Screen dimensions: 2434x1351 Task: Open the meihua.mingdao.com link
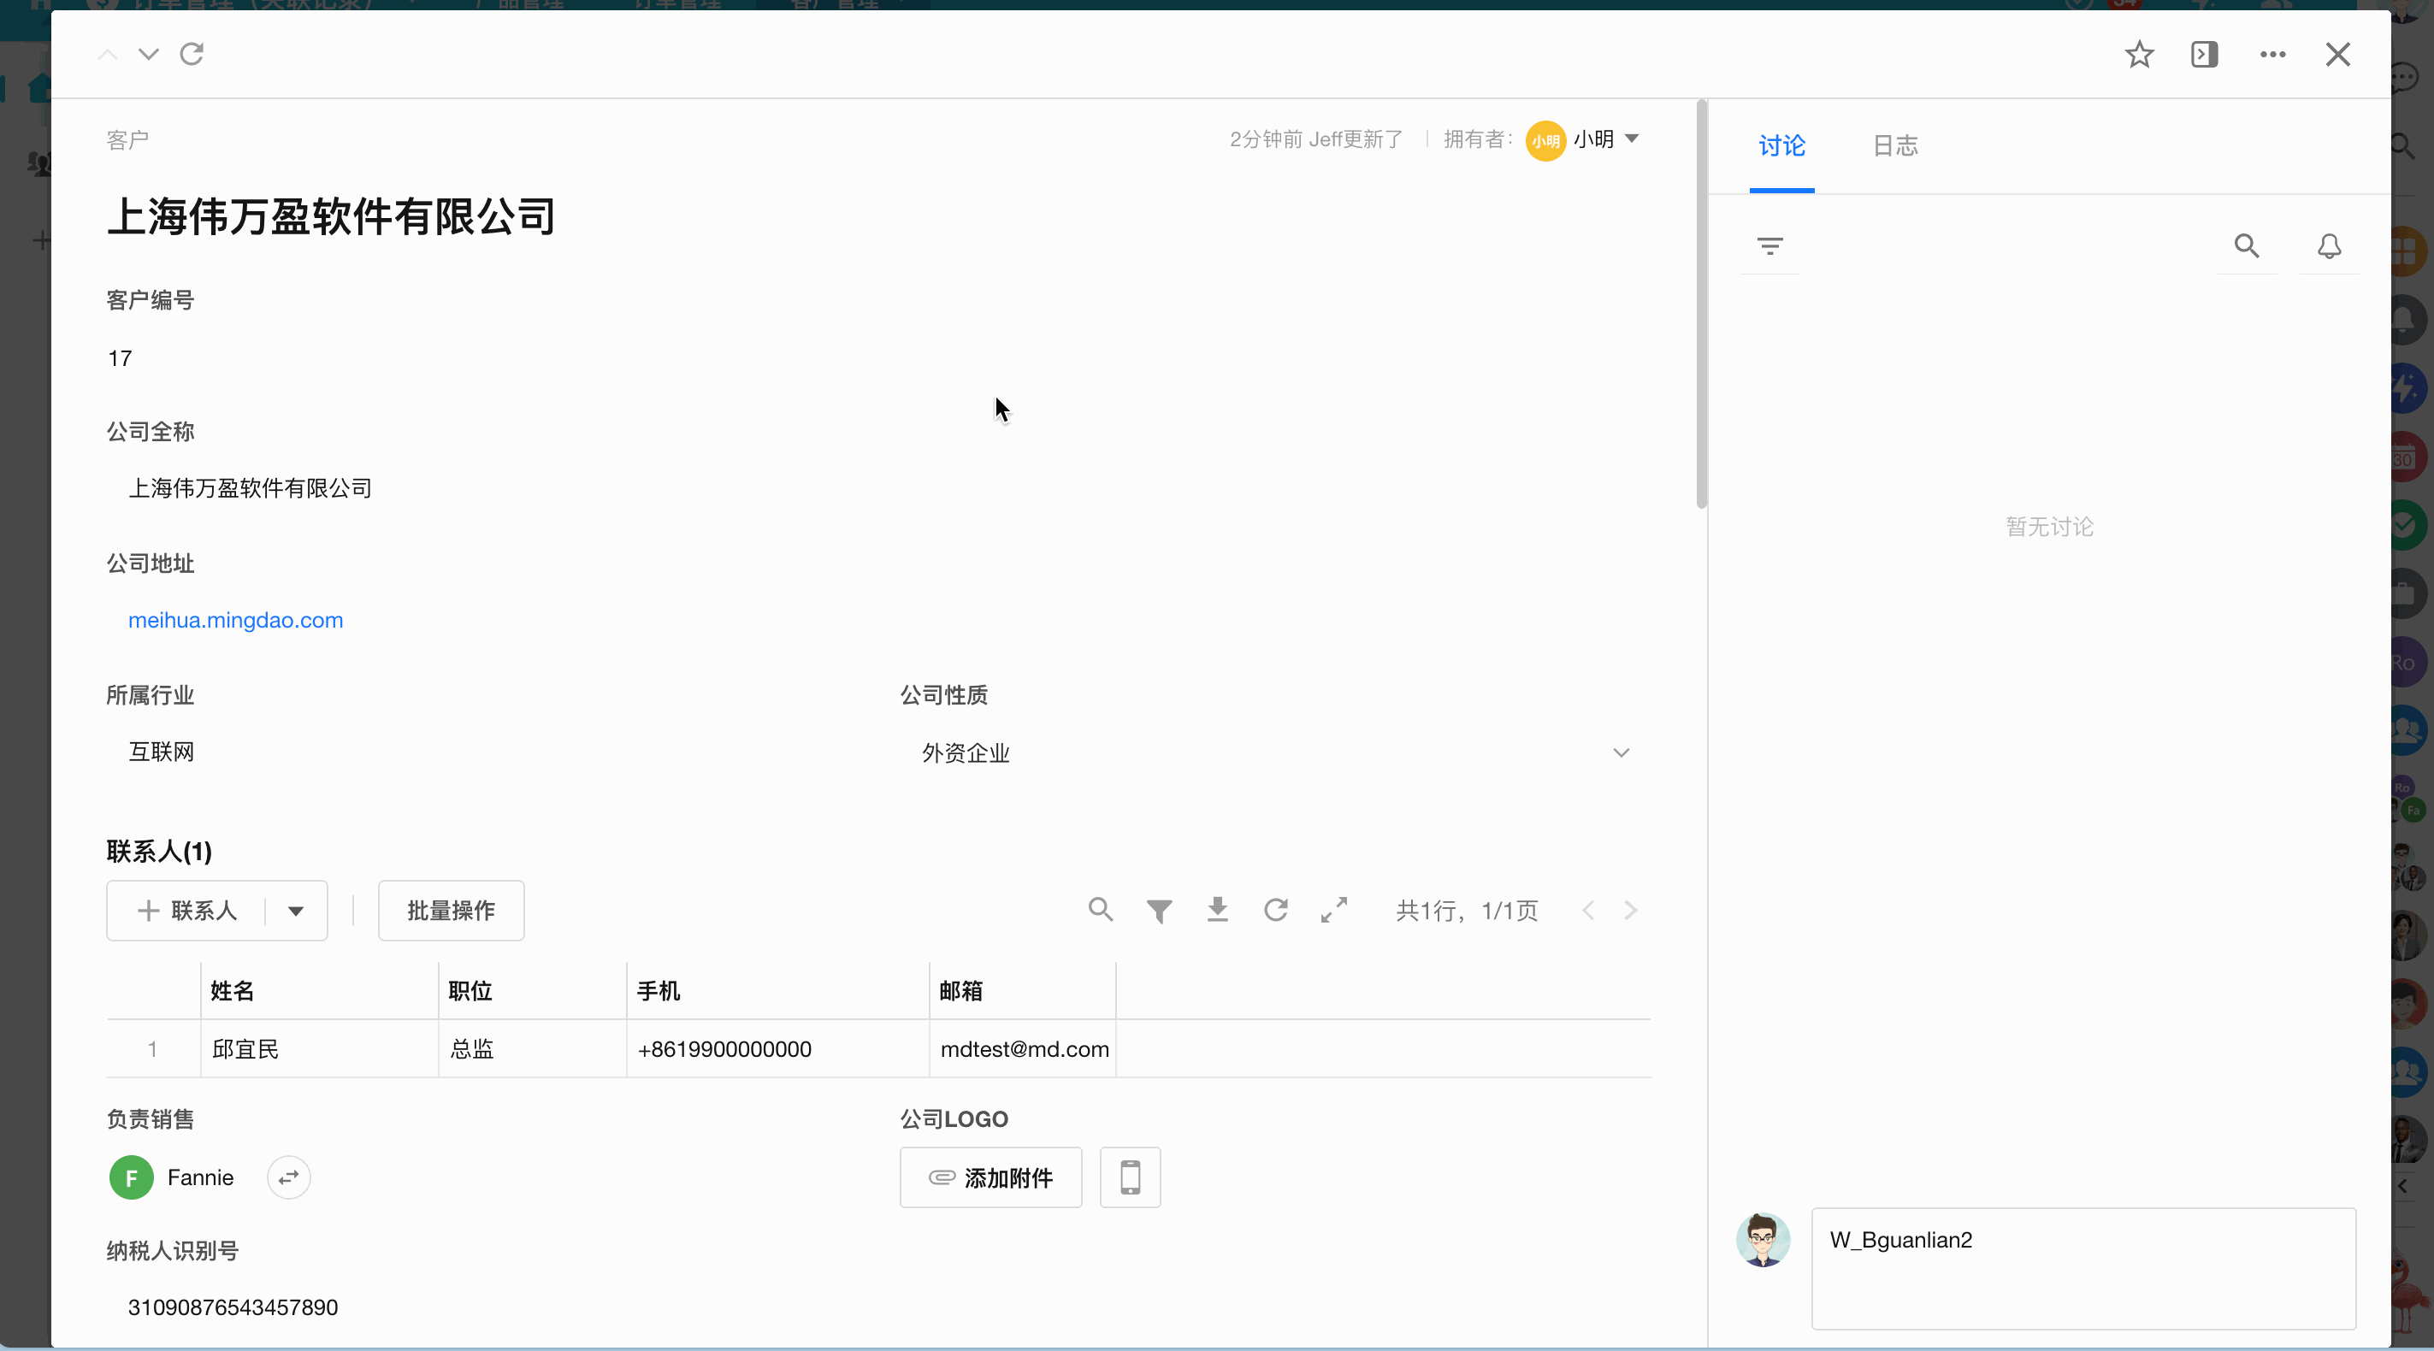[235, 621]
